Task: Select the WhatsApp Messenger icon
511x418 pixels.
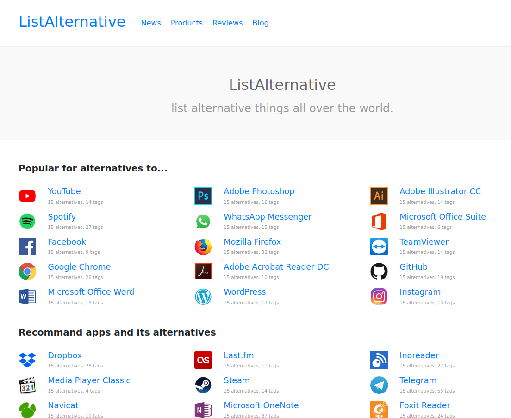Action: pyautogui.click(x=203, y=221)
